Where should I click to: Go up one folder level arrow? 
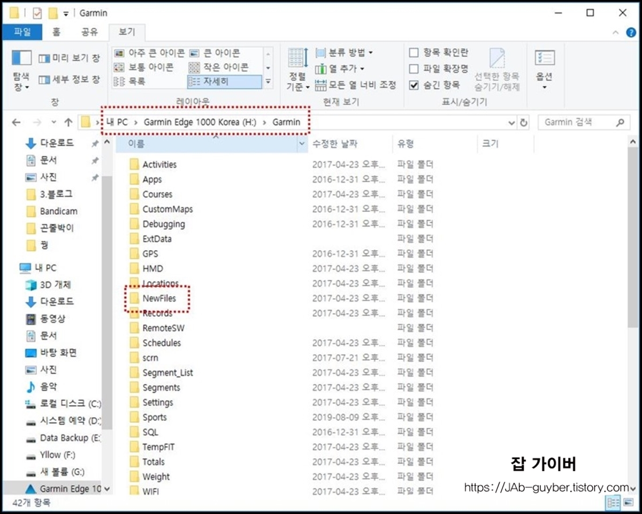coord(68,122)
